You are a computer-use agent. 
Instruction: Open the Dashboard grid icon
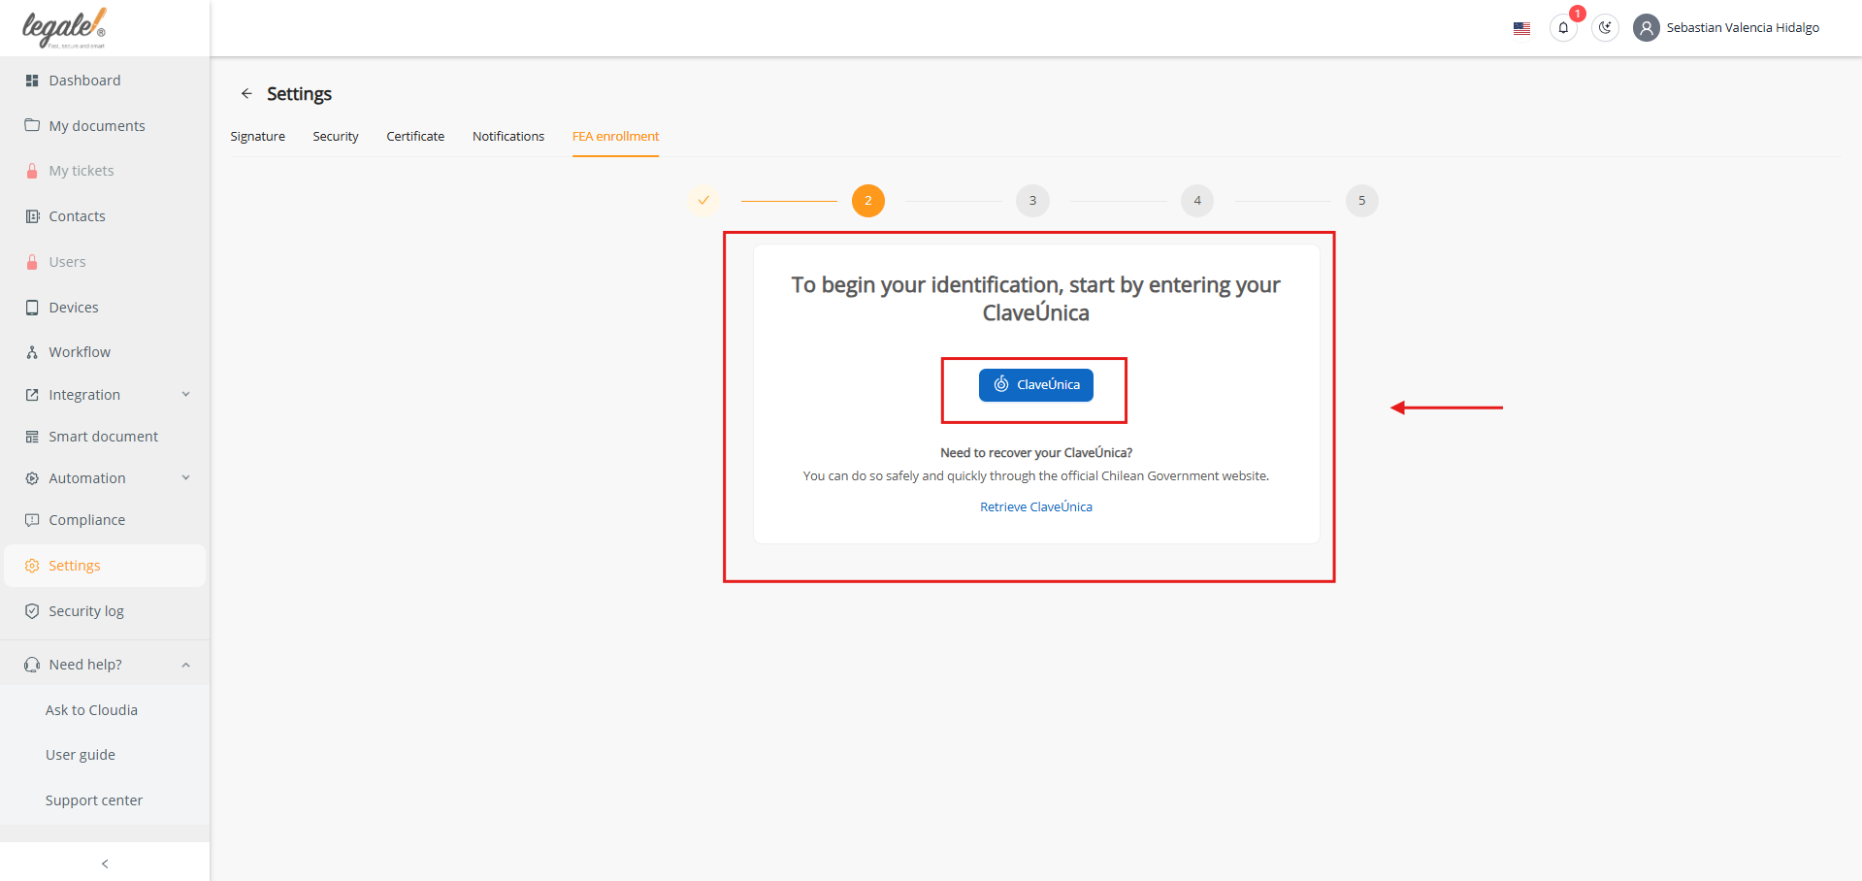pos(32,81)
